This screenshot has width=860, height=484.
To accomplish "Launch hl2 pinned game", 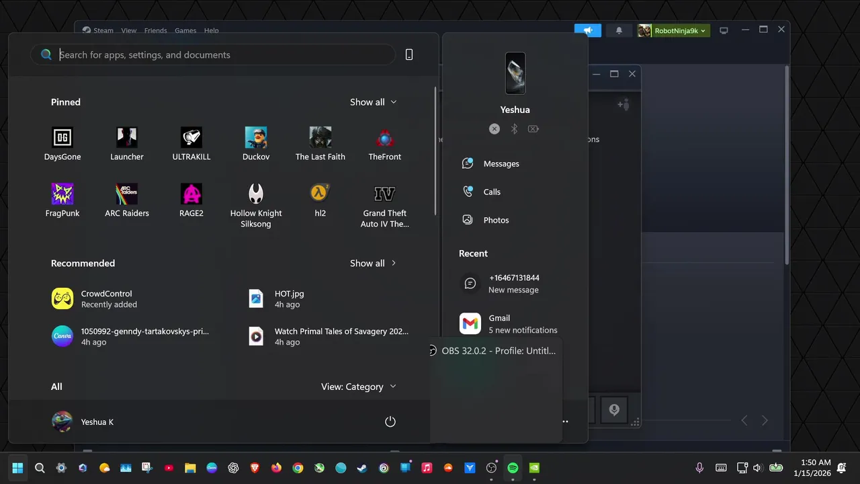I will [320, 200].
